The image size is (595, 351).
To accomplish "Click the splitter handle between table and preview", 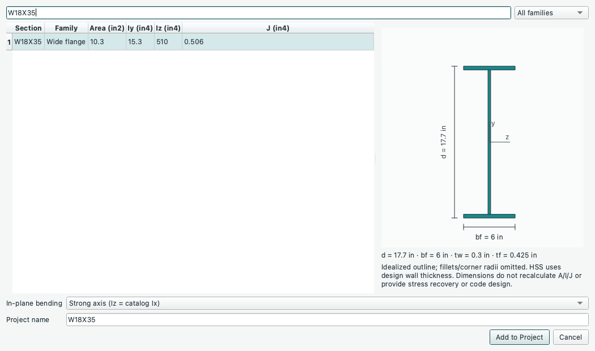I will [375, 159].
